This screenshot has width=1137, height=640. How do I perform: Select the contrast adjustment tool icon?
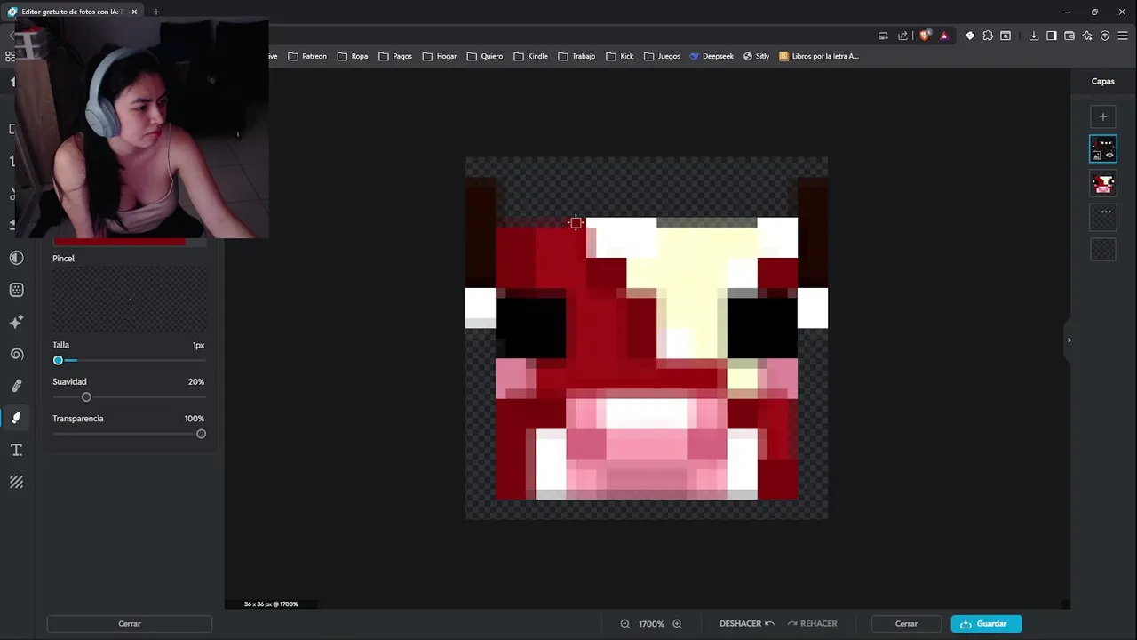[x=16, y=258]
